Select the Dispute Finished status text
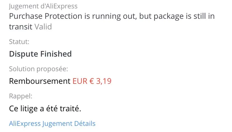 coord(40,54)
